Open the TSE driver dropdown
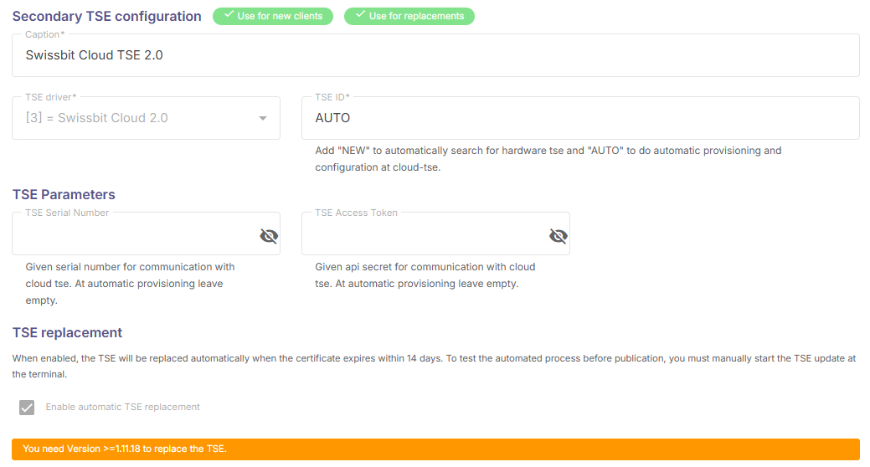Screen dimensions: 870x467 coord(146,117)
